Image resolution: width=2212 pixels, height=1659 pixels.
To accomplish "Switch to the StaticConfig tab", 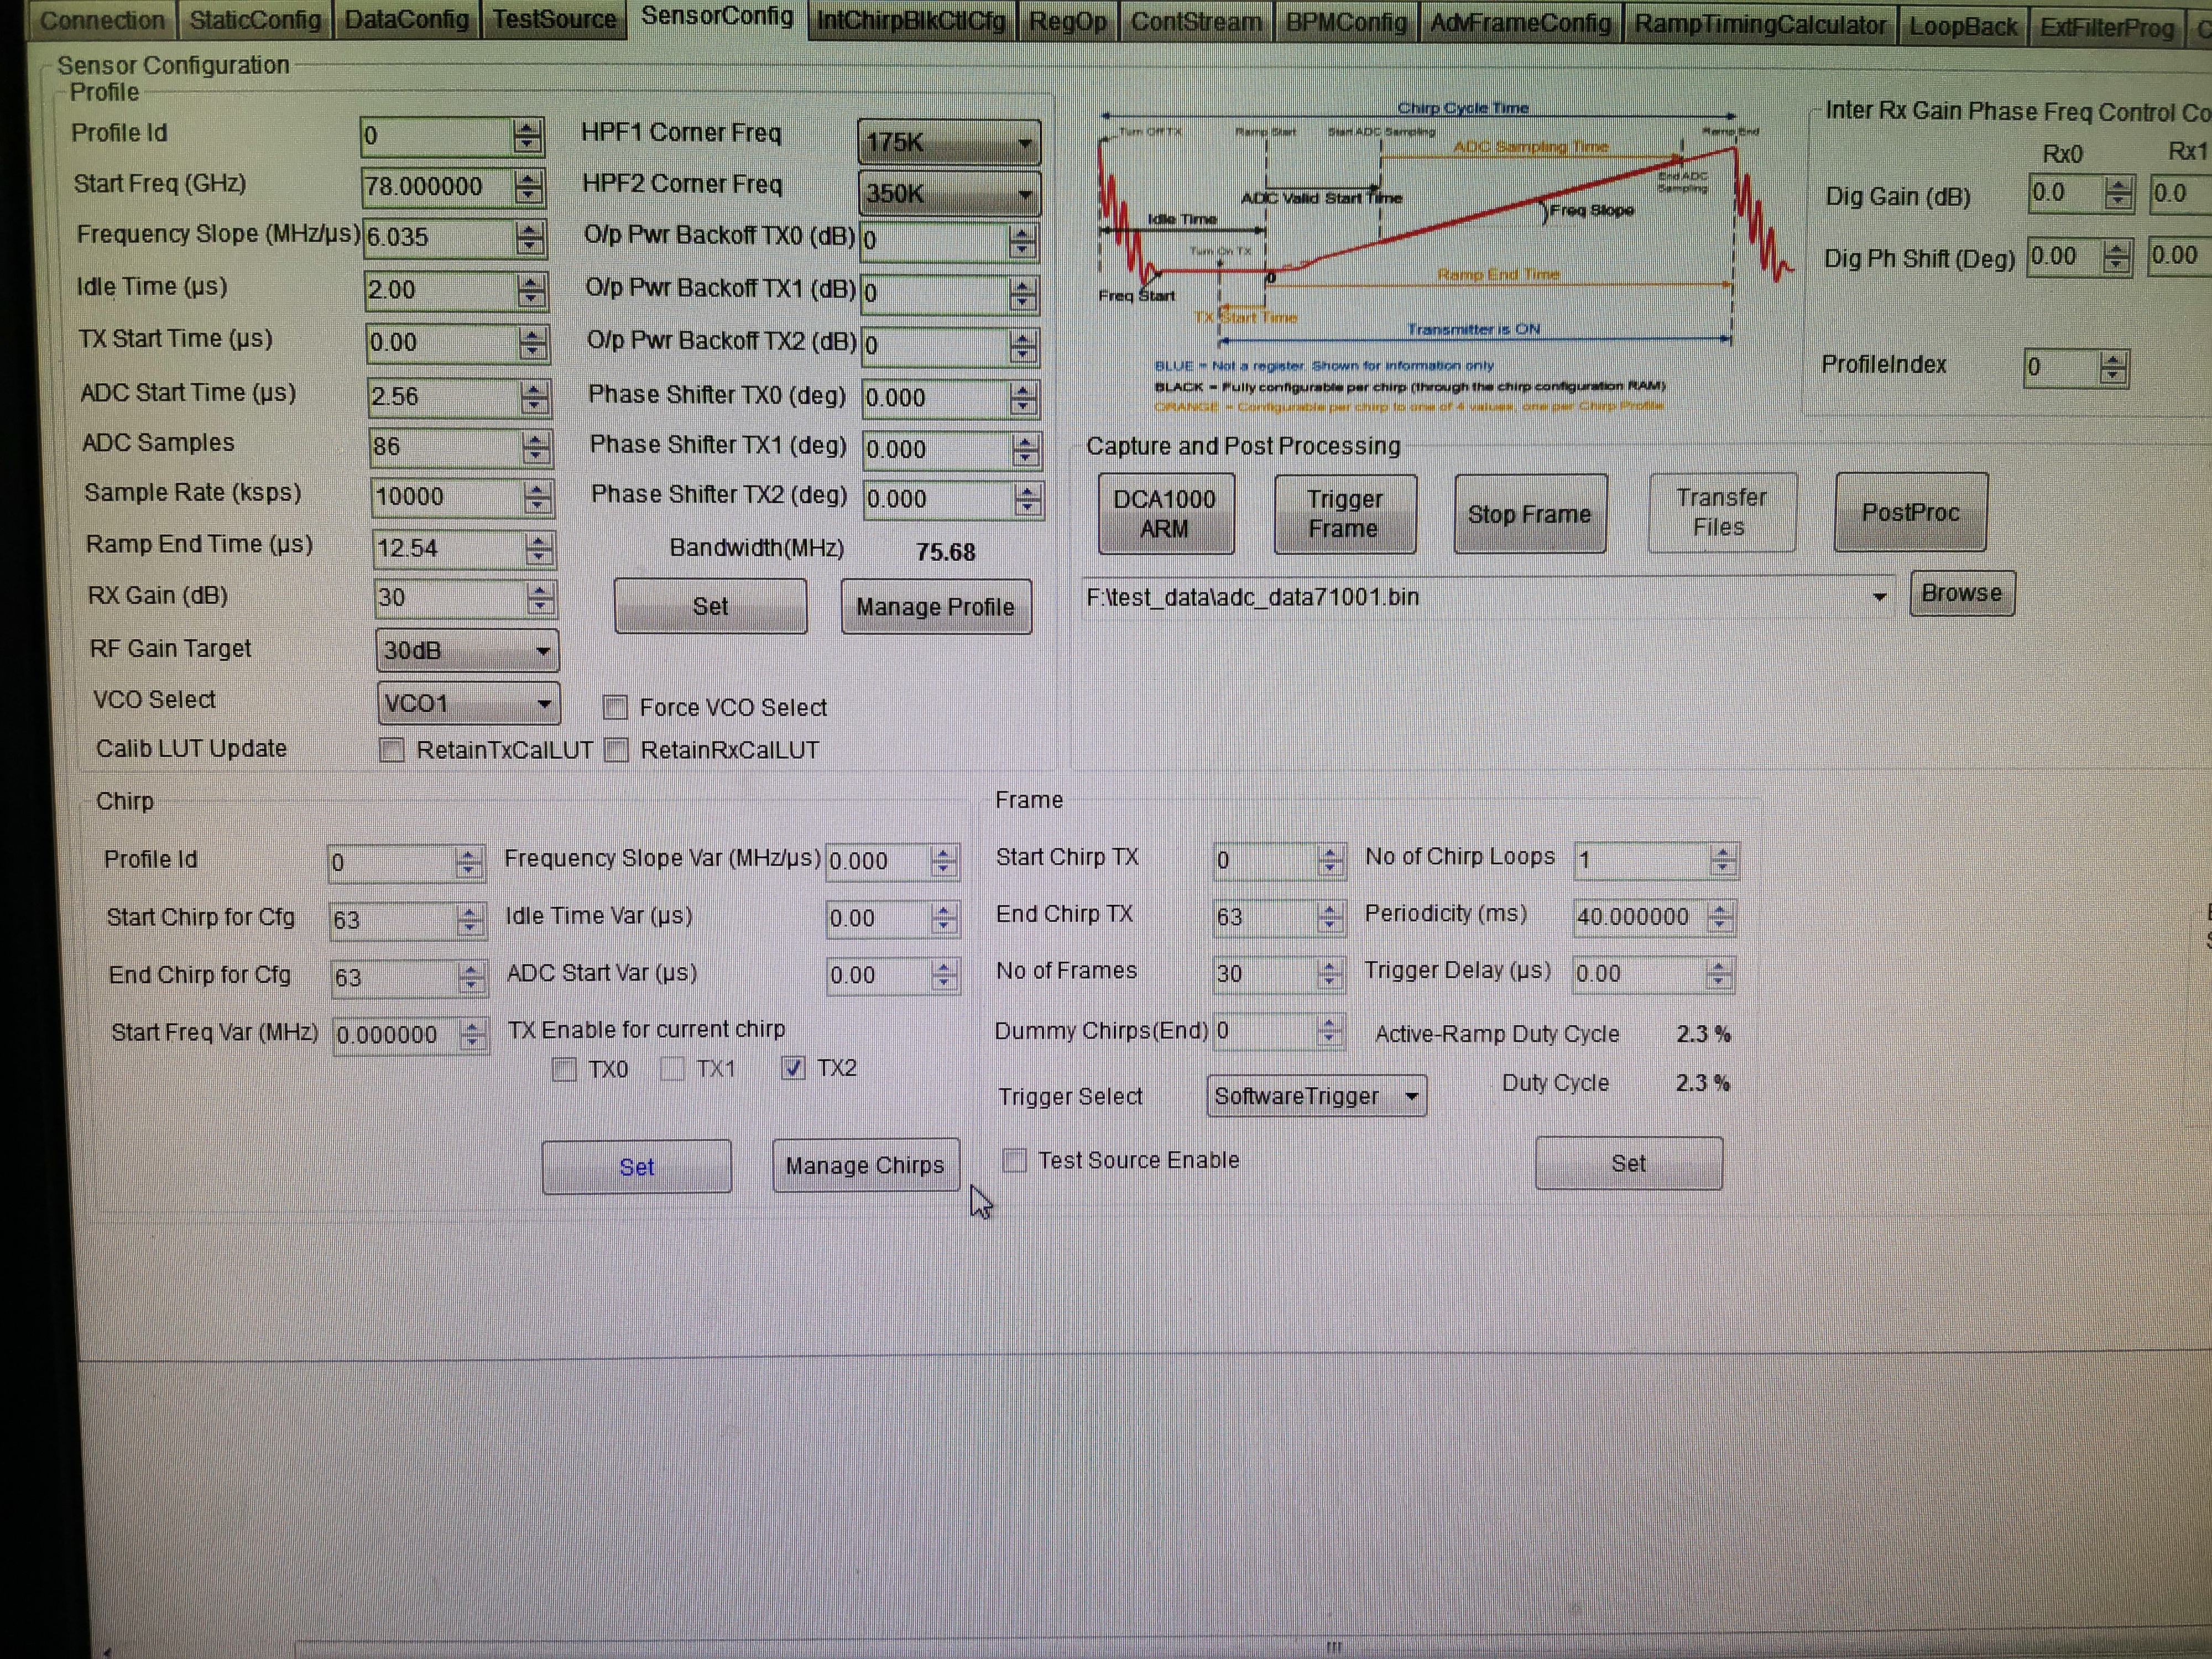I will 255,20.
